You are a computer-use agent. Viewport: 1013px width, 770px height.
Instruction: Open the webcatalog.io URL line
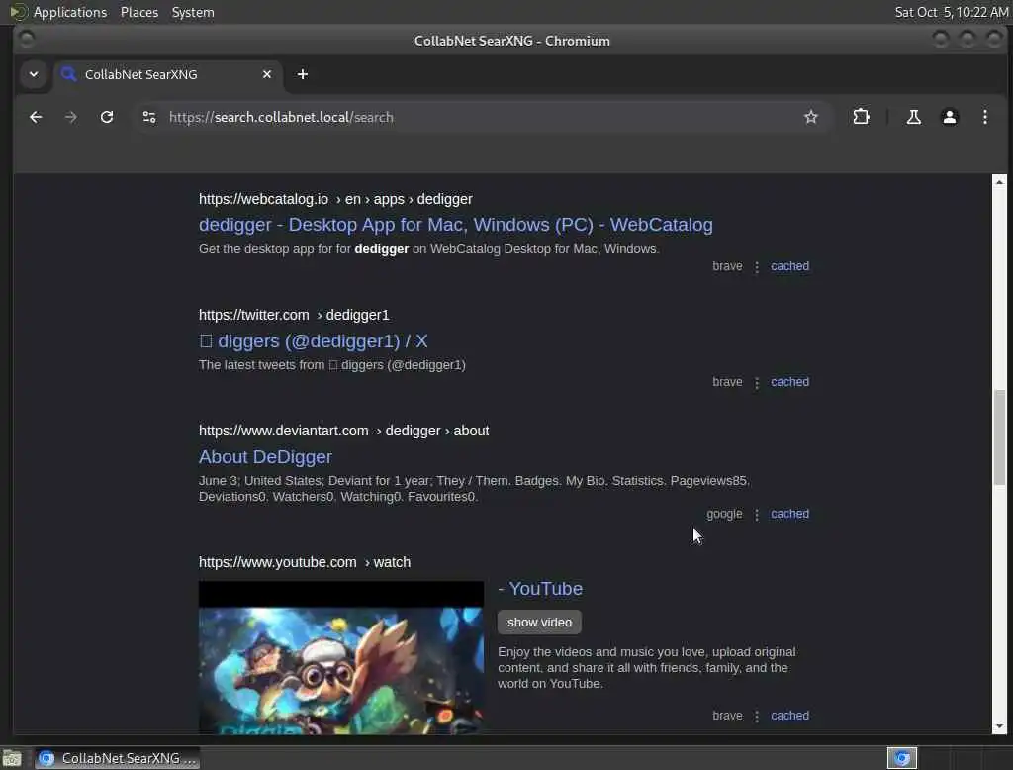(x=335, y=199)
